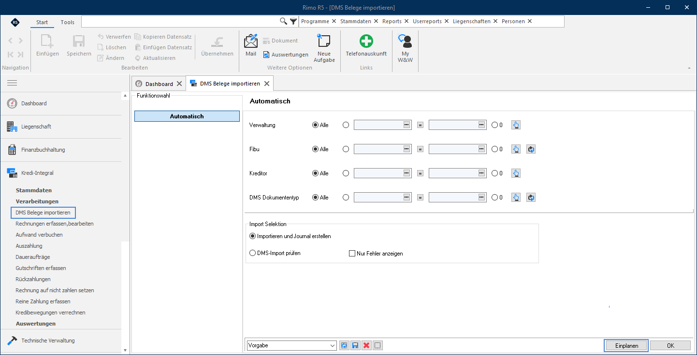
Task: Click the search magnifier icon
Action: coord(284,21)
